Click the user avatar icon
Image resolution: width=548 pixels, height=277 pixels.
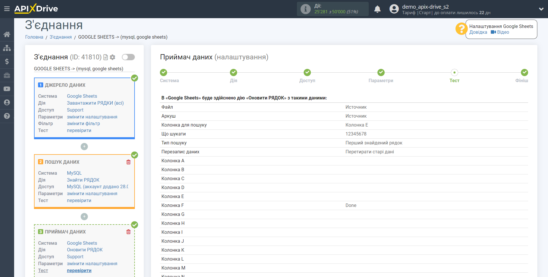click(394, 9)
